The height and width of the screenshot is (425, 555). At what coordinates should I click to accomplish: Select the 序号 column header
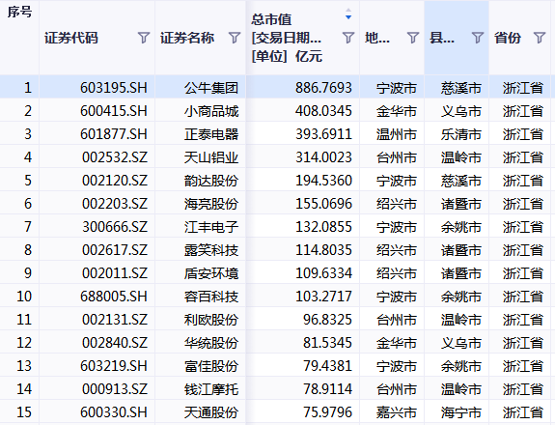coord(19,12)
